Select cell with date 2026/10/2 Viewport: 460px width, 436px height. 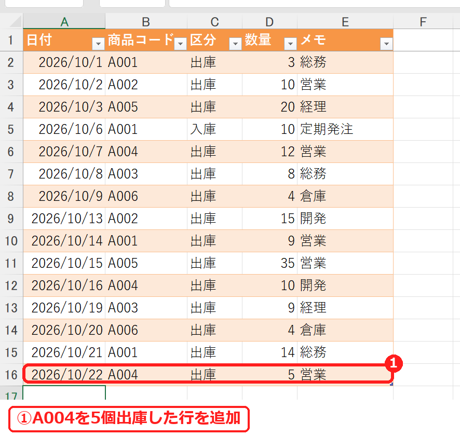point(64,85)
